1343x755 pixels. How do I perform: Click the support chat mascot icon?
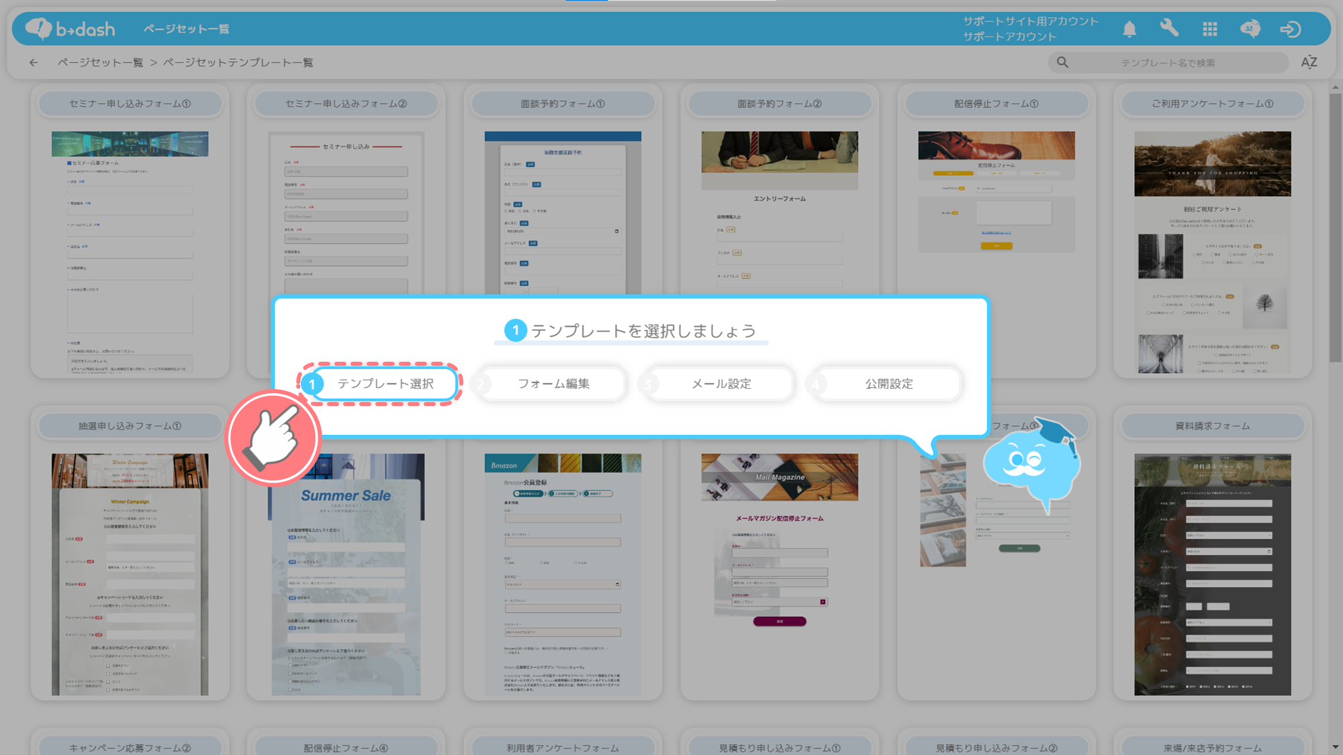click(x=1250, y=29)
